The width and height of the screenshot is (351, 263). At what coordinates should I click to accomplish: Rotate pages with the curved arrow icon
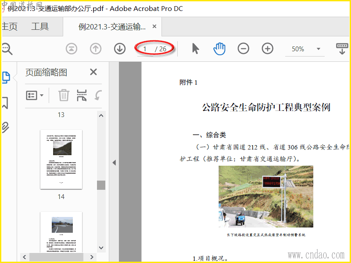pos(98,95)
